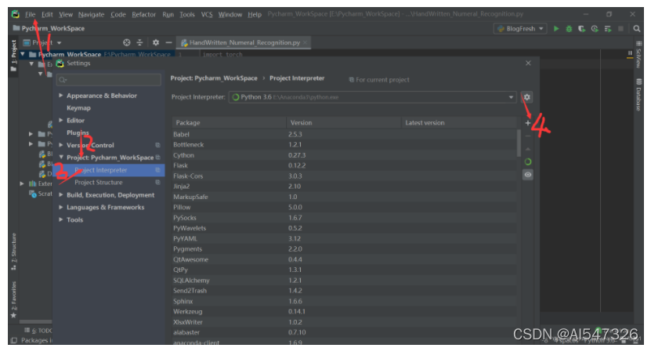
Task: Click the minus icon to uninstall package
Action: (528, 136)
